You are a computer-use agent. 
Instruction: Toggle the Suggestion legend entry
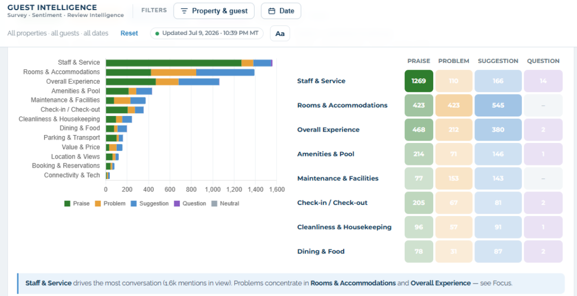coord(150,203)
